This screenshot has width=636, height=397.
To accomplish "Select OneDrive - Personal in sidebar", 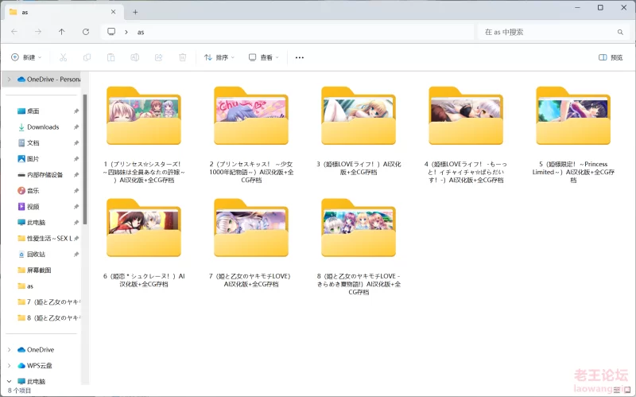I will click(x=48, y=79).
